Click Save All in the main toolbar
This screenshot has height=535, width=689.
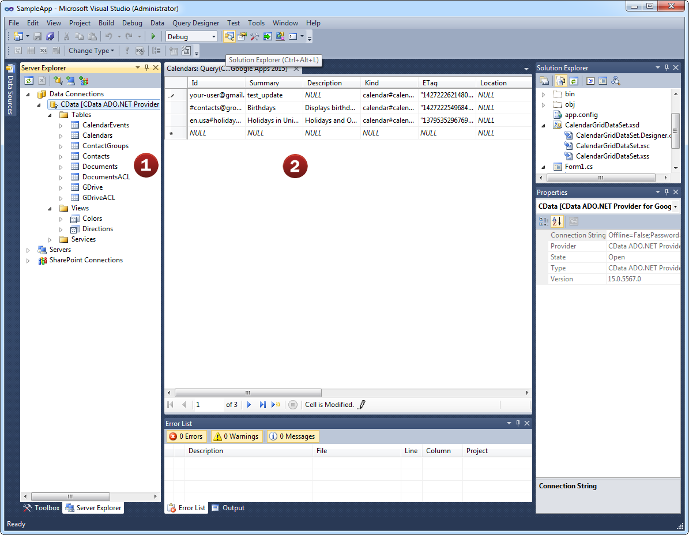50,36
